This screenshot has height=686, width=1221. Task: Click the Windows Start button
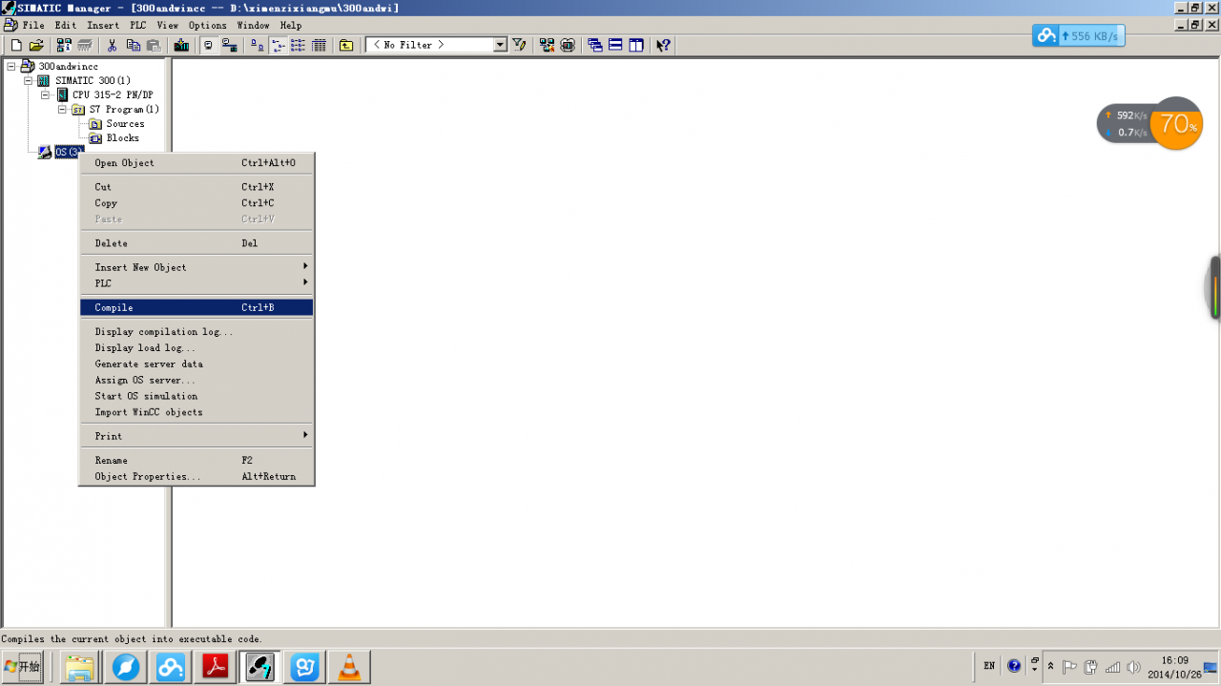(x=24, y=666)
